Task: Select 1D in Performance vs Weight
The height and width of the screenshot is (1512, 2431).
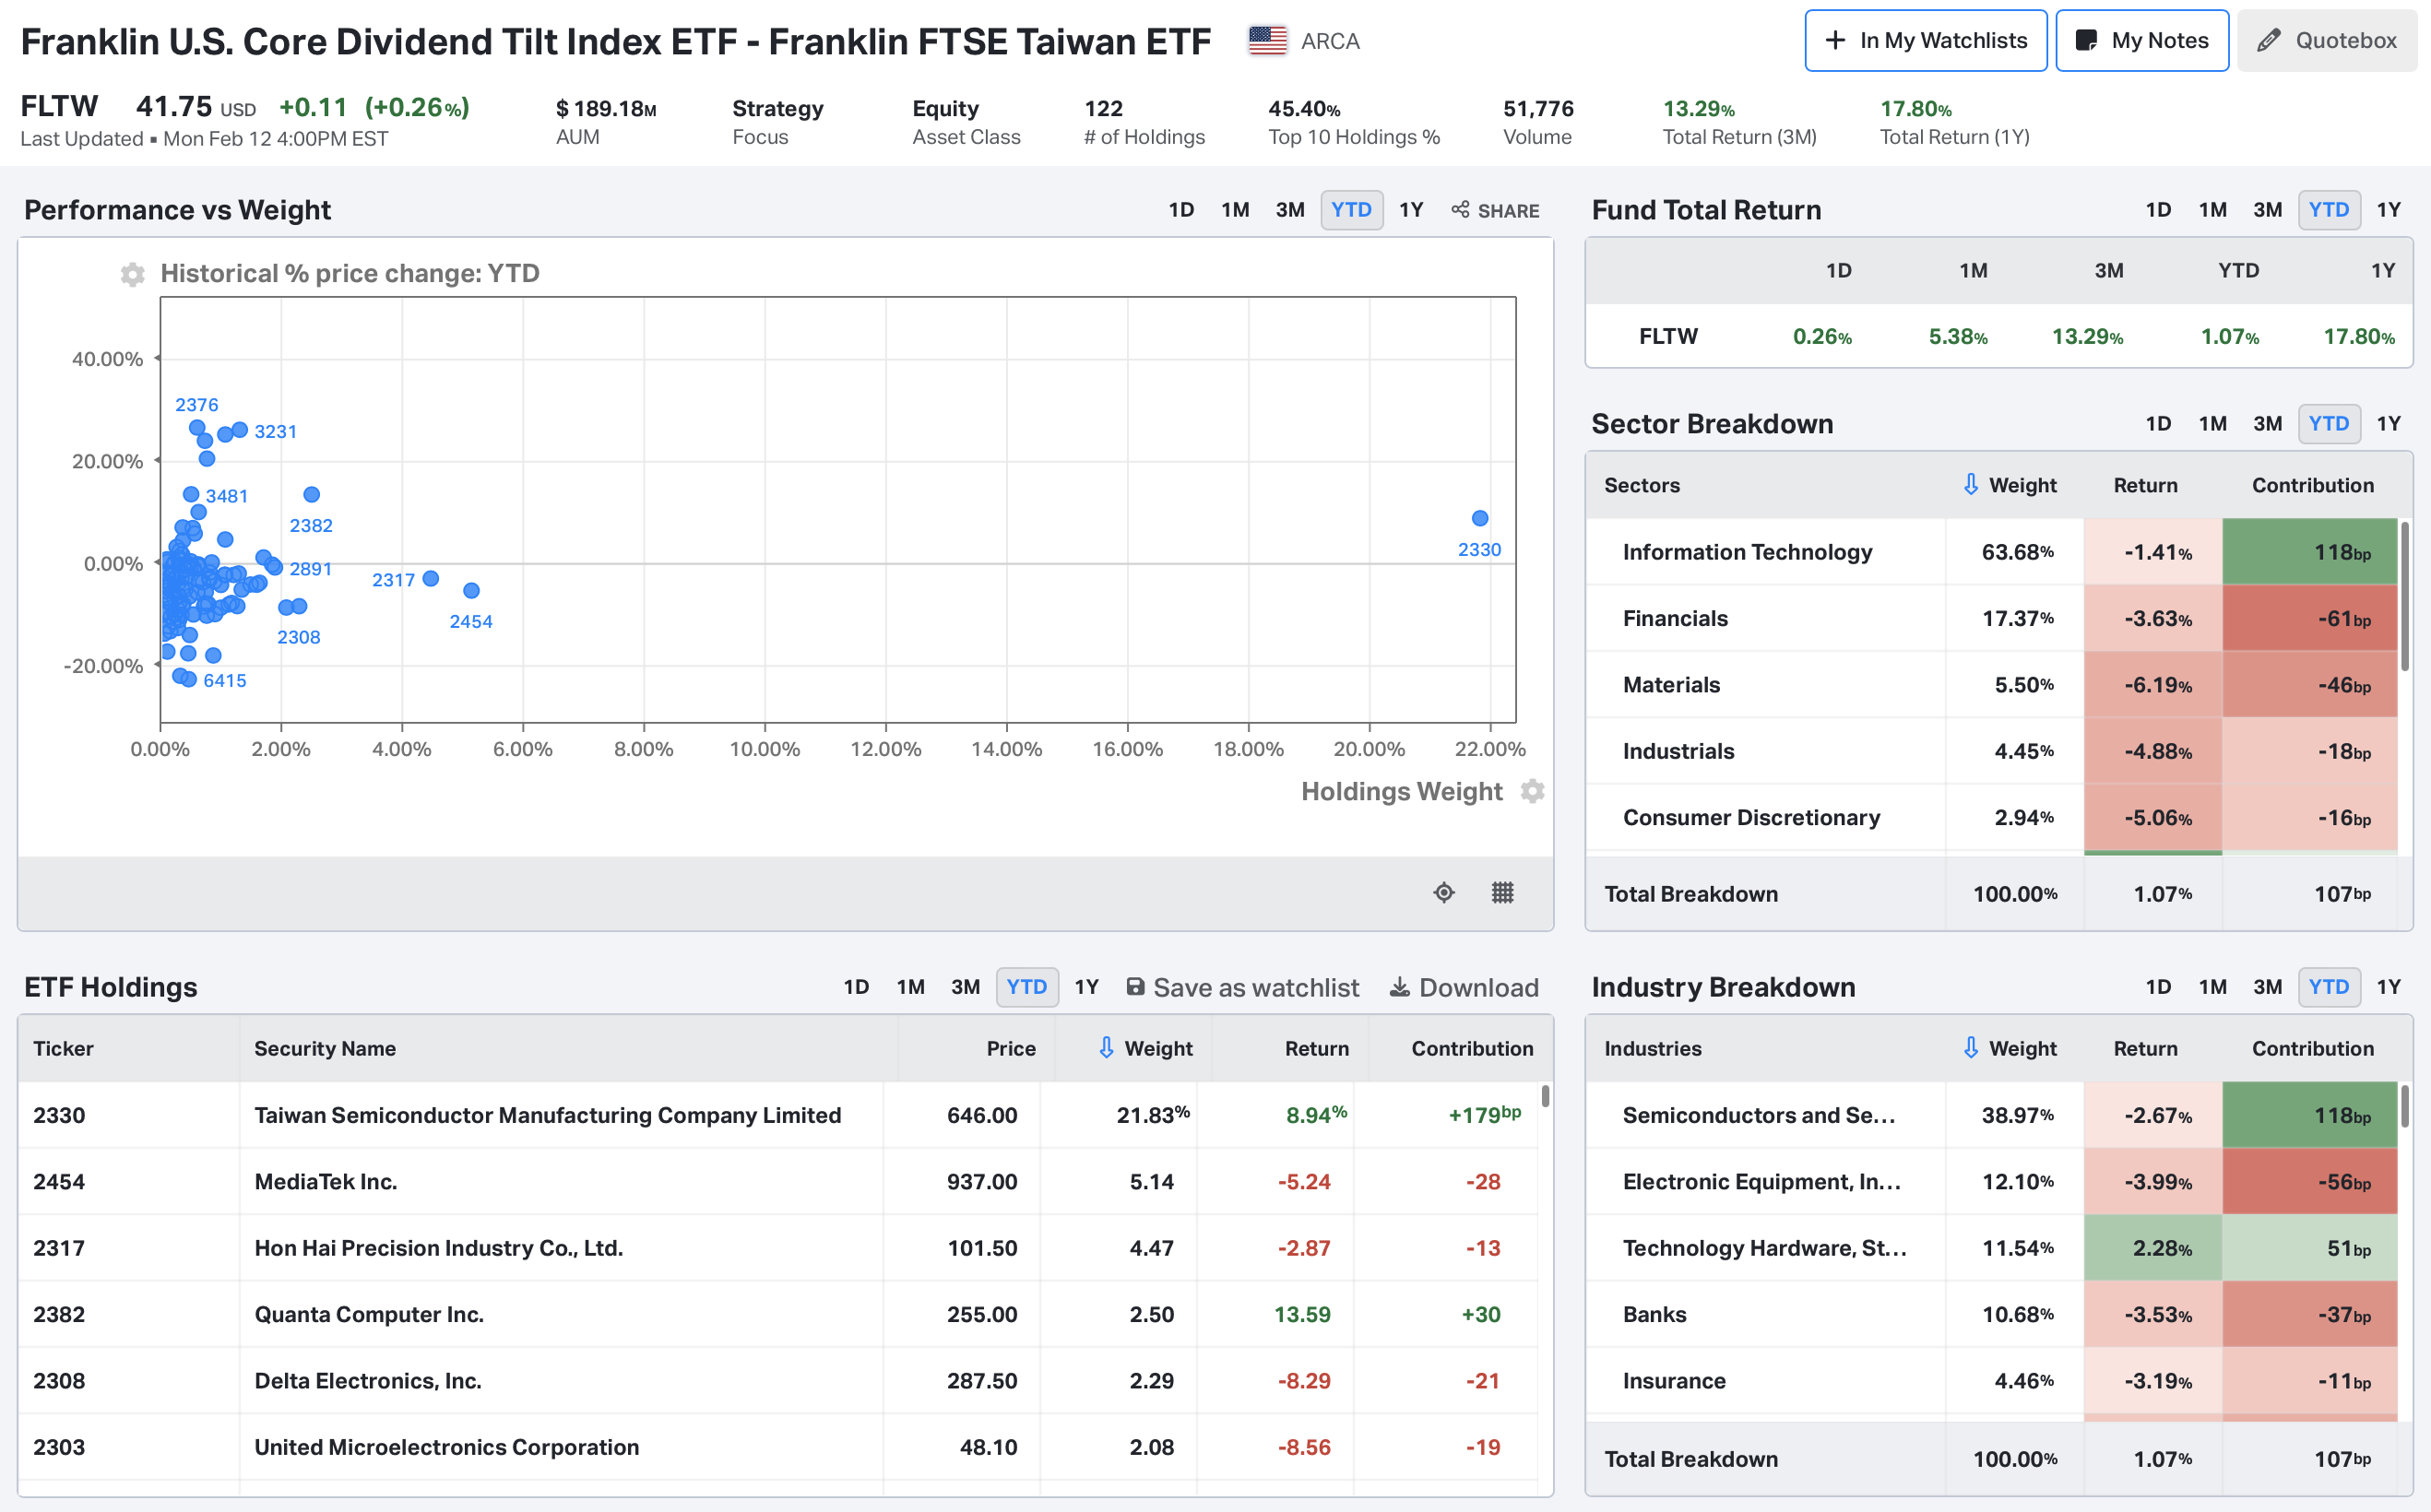Action: pos(1181,210)
